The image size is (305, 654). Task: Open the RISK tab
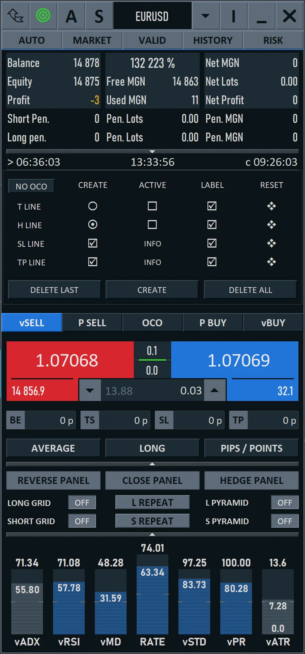(273, 40)
